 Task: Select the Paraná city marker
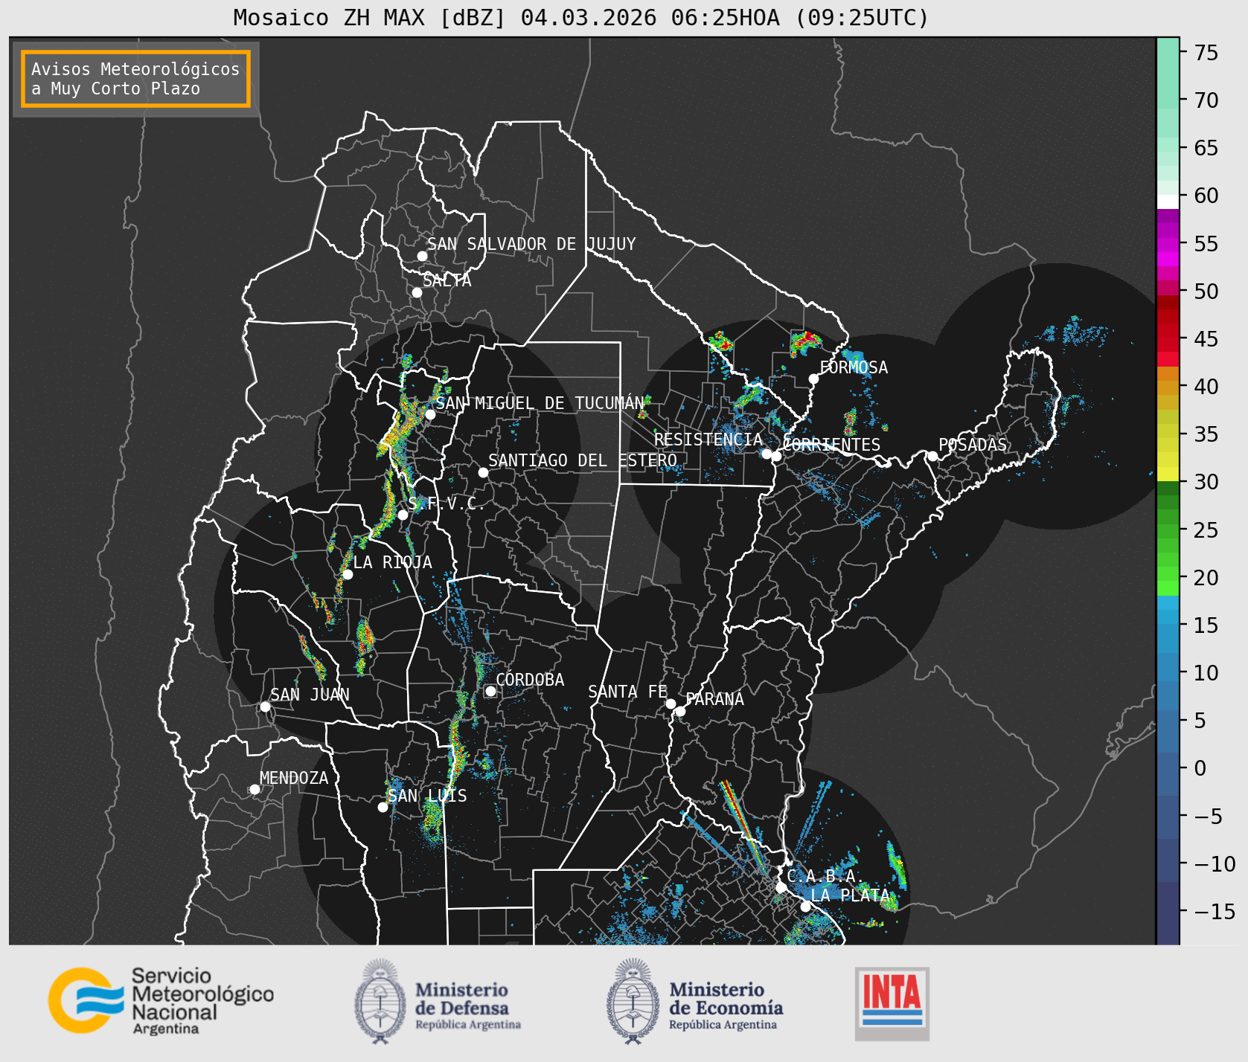pyautogui.click(x=680, y=712)
